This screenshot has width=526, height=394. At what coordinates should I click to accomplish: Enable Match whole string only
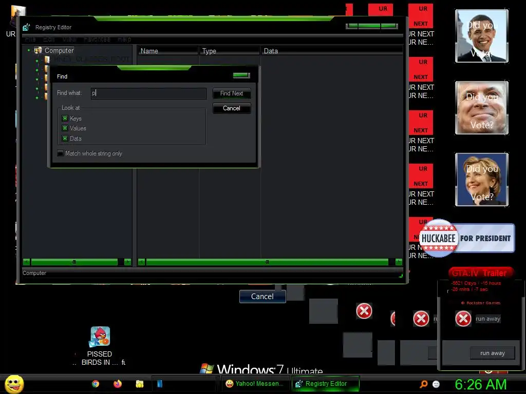(x=61, y=153)
